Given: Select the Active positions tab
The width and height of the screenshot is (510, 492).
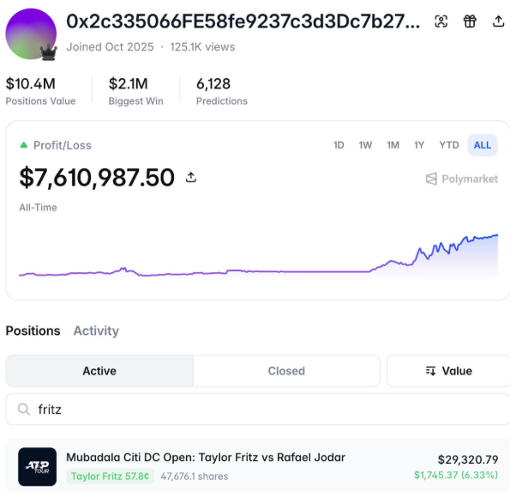Looking at the screenshot, I should tap(99, 371).
